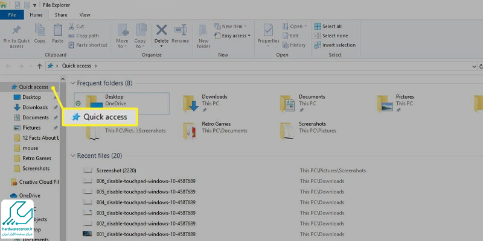Switch to the Home tab

tap(36, 14)
